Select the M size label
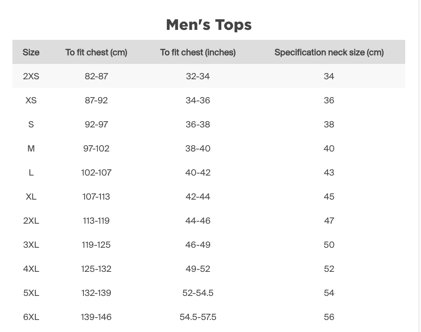Screen dimensions: 421x332 click(x=31, y=149)
